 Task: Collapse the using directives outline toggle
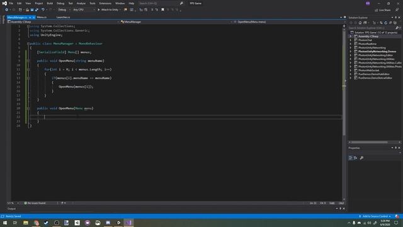28,26
